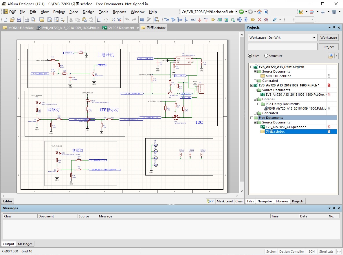343x255 pixels.
Task: Go back using the green arrow
Action: (241, 12)
